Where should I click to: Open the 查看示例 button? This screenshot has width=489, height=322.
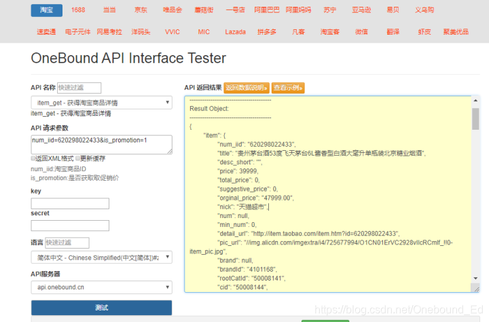[x=288, y=88]
